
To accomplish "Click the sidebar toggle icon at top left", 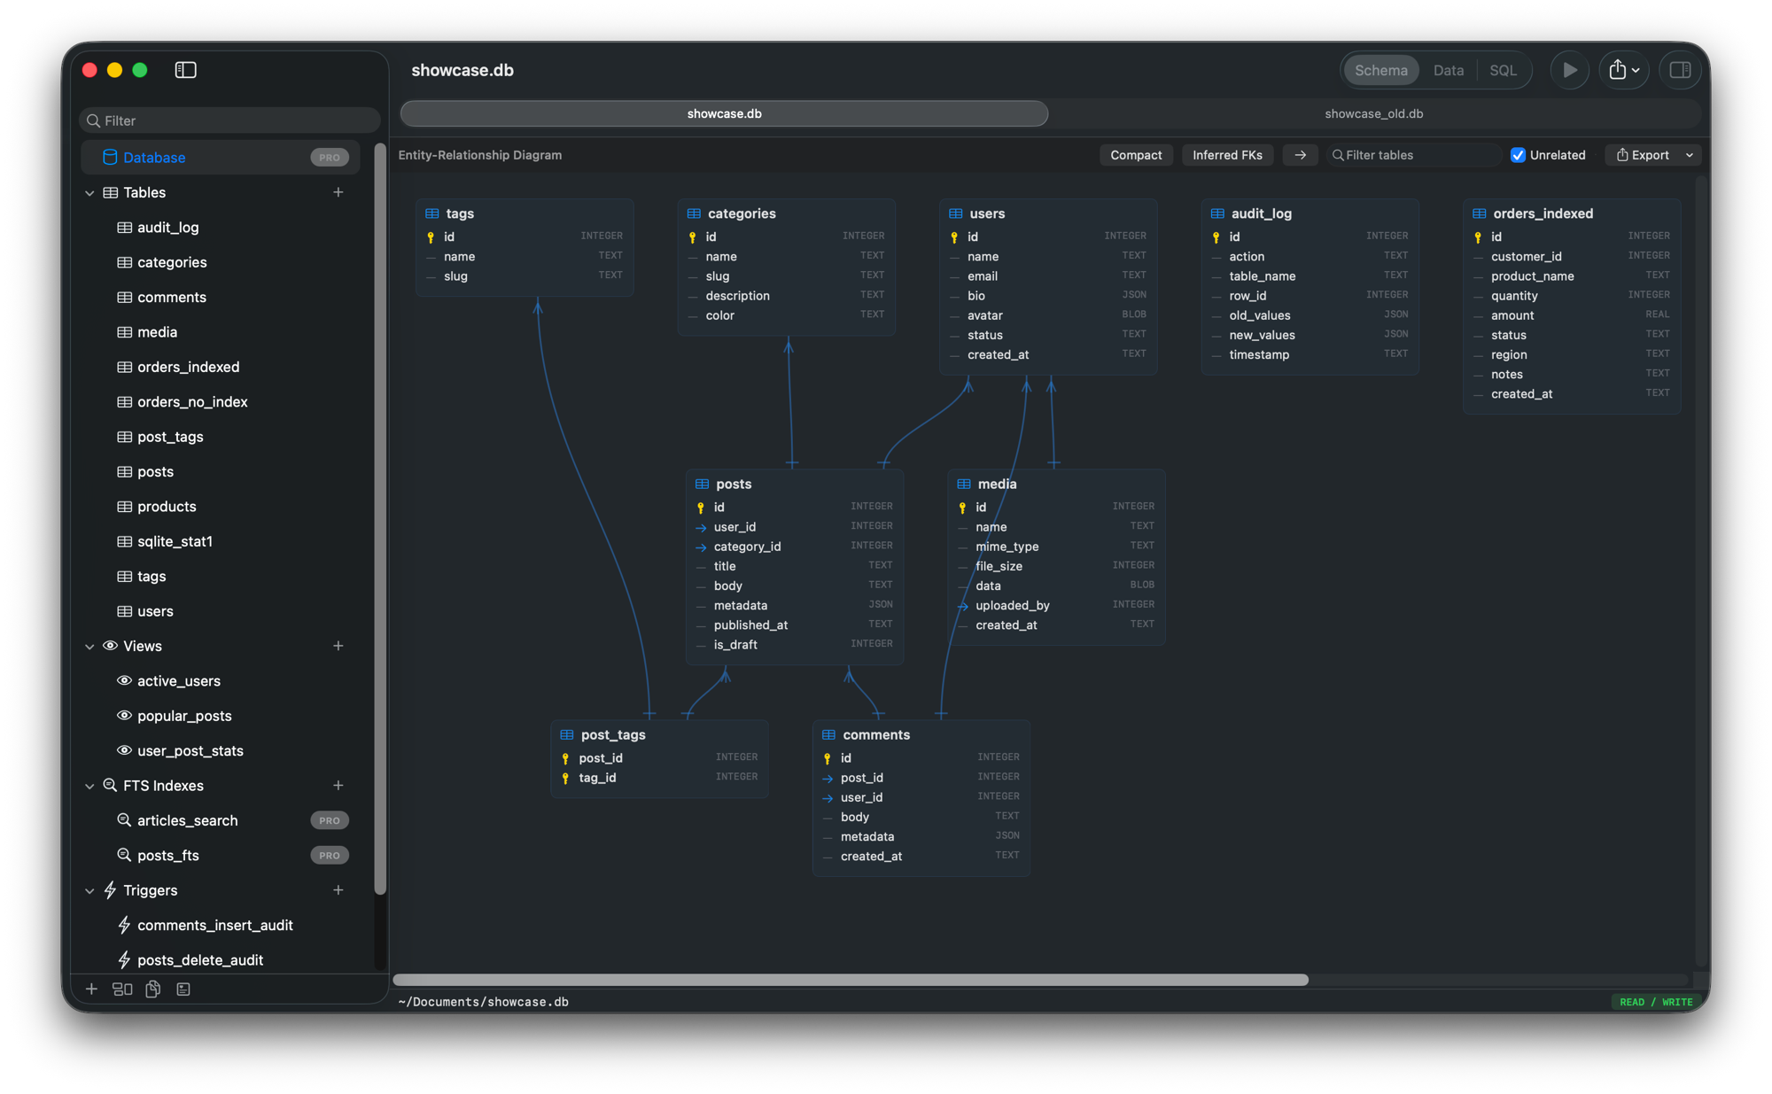I will pos(185,69).
